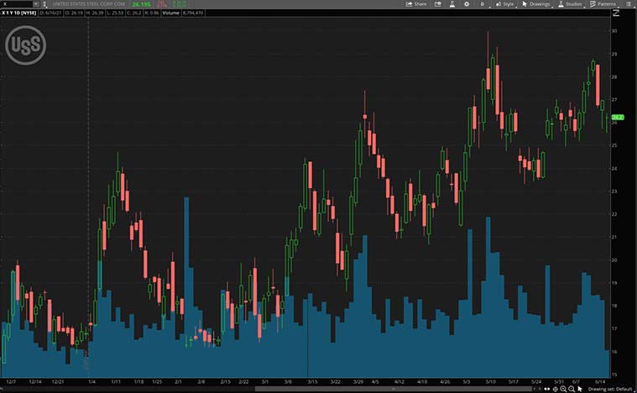Click the crosshair pan icon at bottom
The width and height of the screenshot is (637, 393).
[555, 389]
